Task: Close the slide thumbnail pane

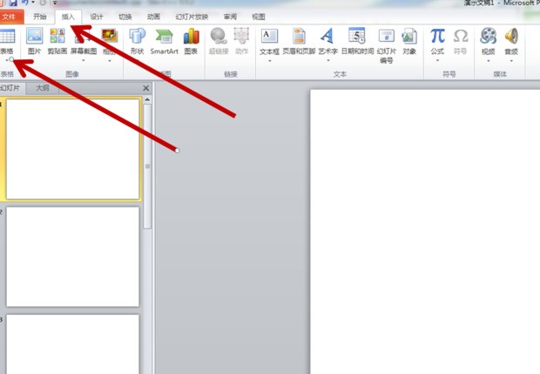Action: [x=145, y=88]
